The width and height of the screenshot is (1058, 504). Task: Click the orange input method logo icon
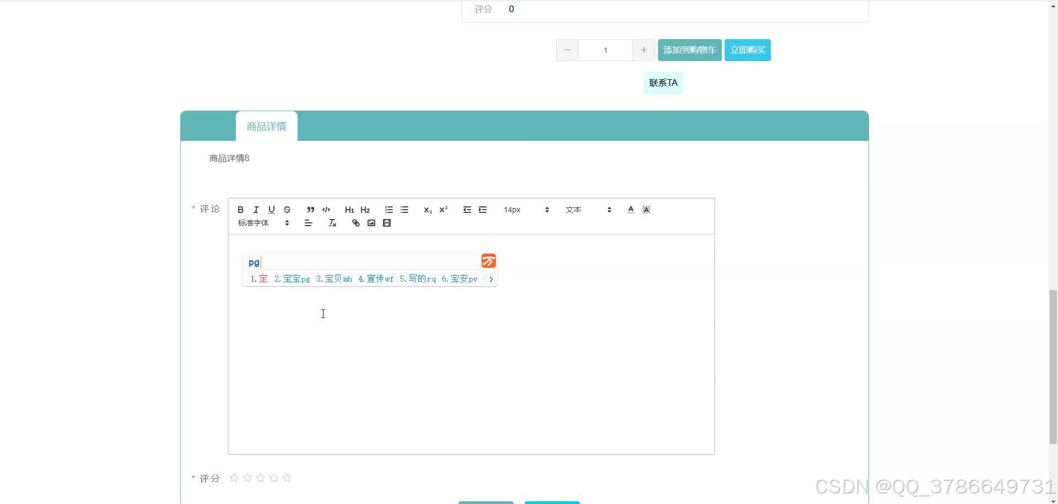coord(489,261)
